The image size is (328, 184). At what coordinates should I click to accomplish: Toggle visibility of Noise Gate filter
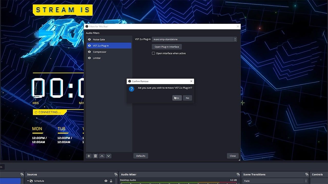click(89, 40)
